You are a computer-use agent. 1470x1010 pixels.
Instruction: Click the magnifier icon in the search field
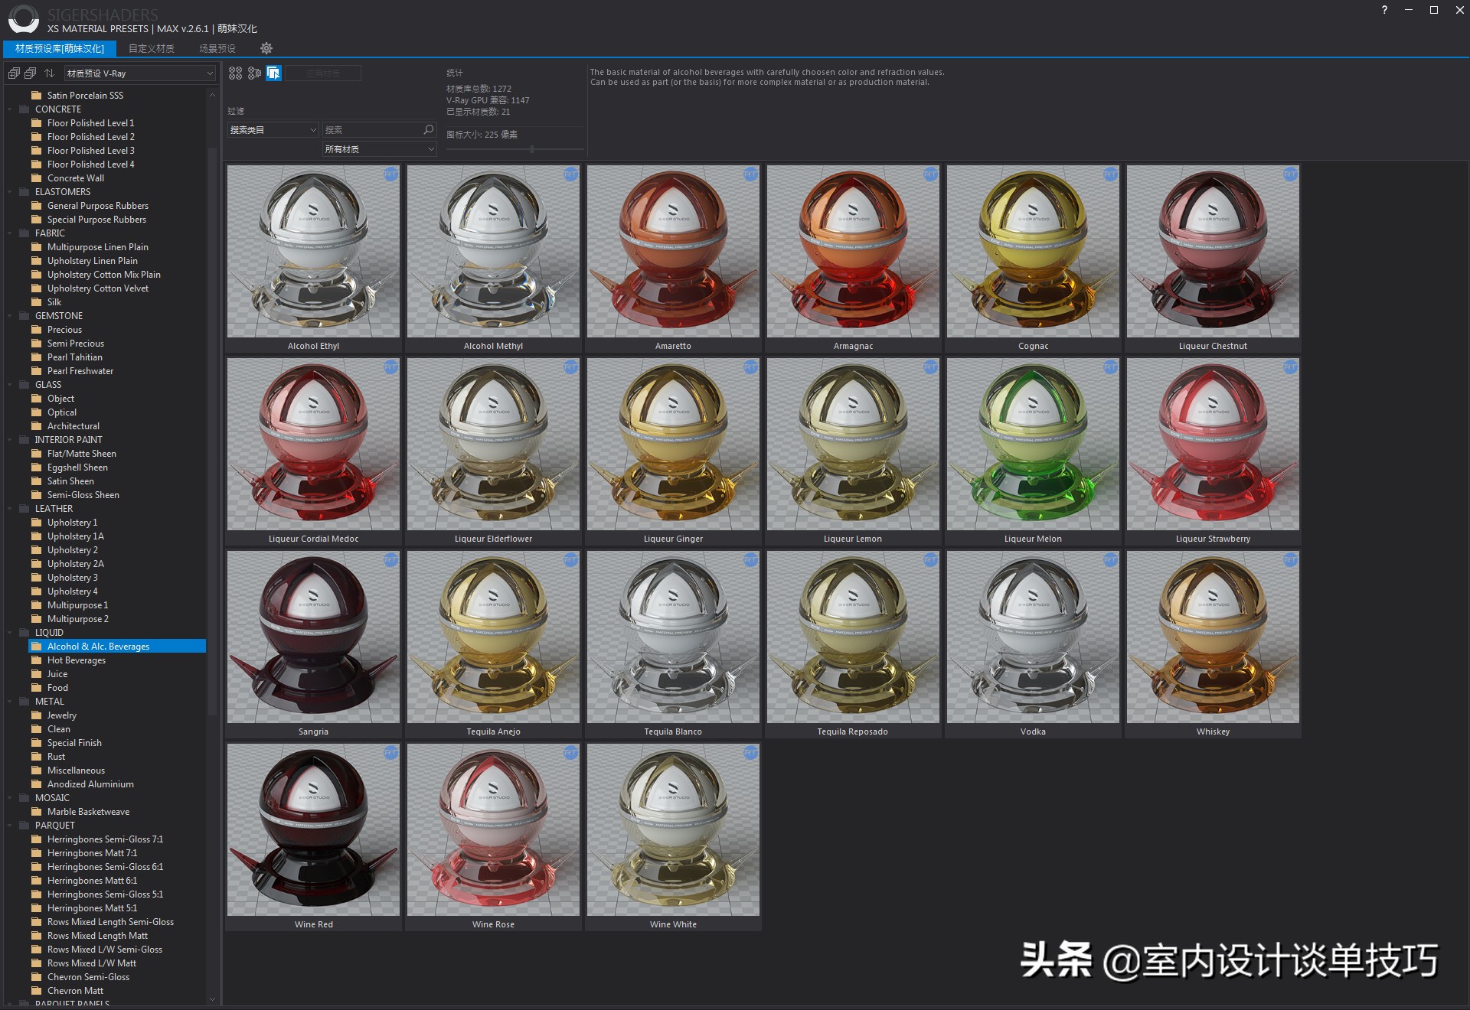(427, 129)
